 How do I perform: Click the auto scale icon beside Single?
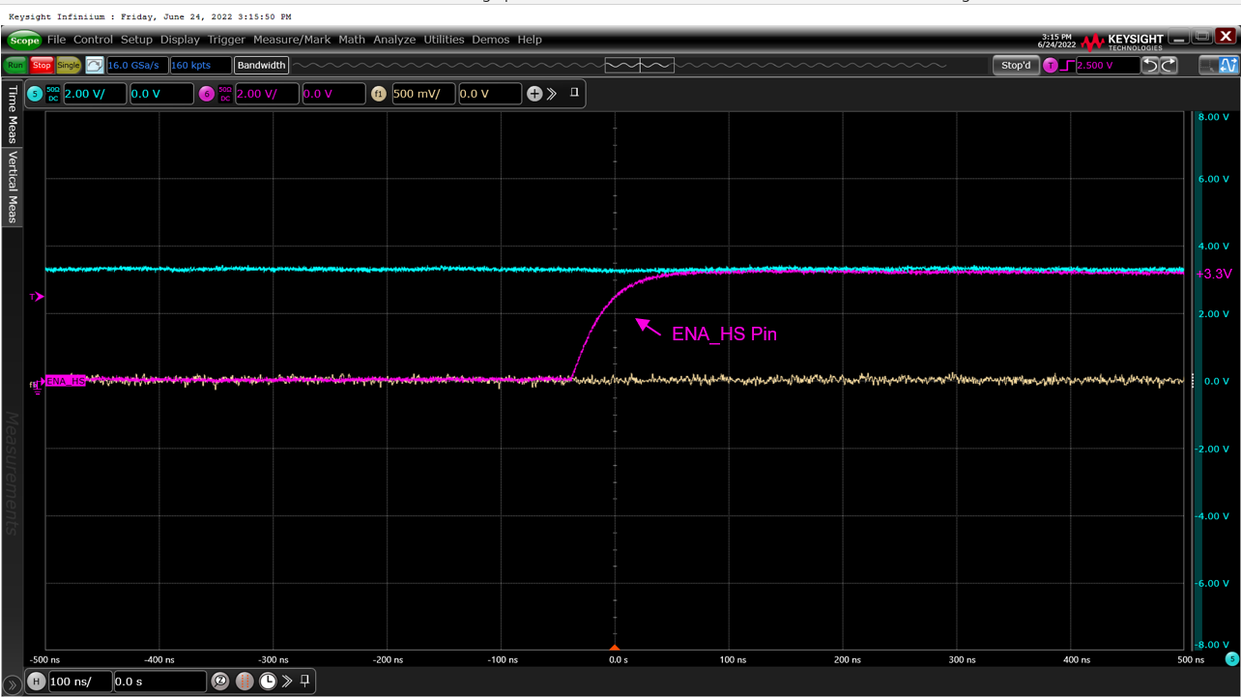94,65
